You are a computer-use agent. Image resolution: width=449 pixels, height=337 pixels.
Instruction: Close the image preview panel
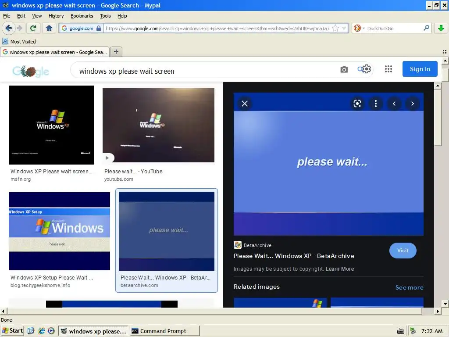(245, 104)
